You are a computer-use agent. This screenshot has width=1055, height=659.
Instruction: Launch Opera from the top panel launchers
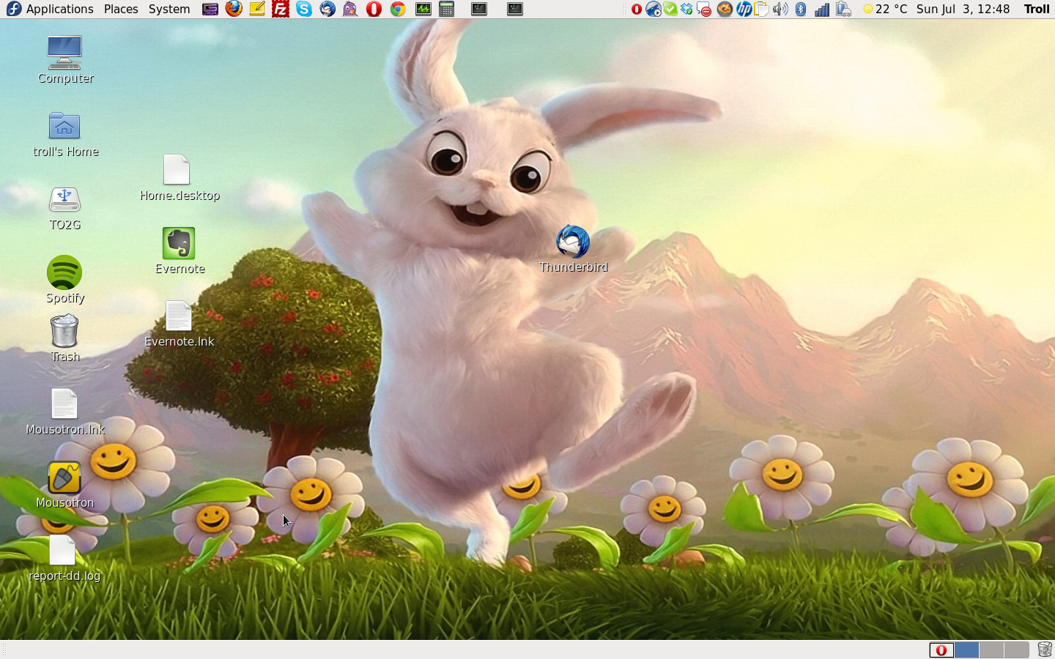374,9
